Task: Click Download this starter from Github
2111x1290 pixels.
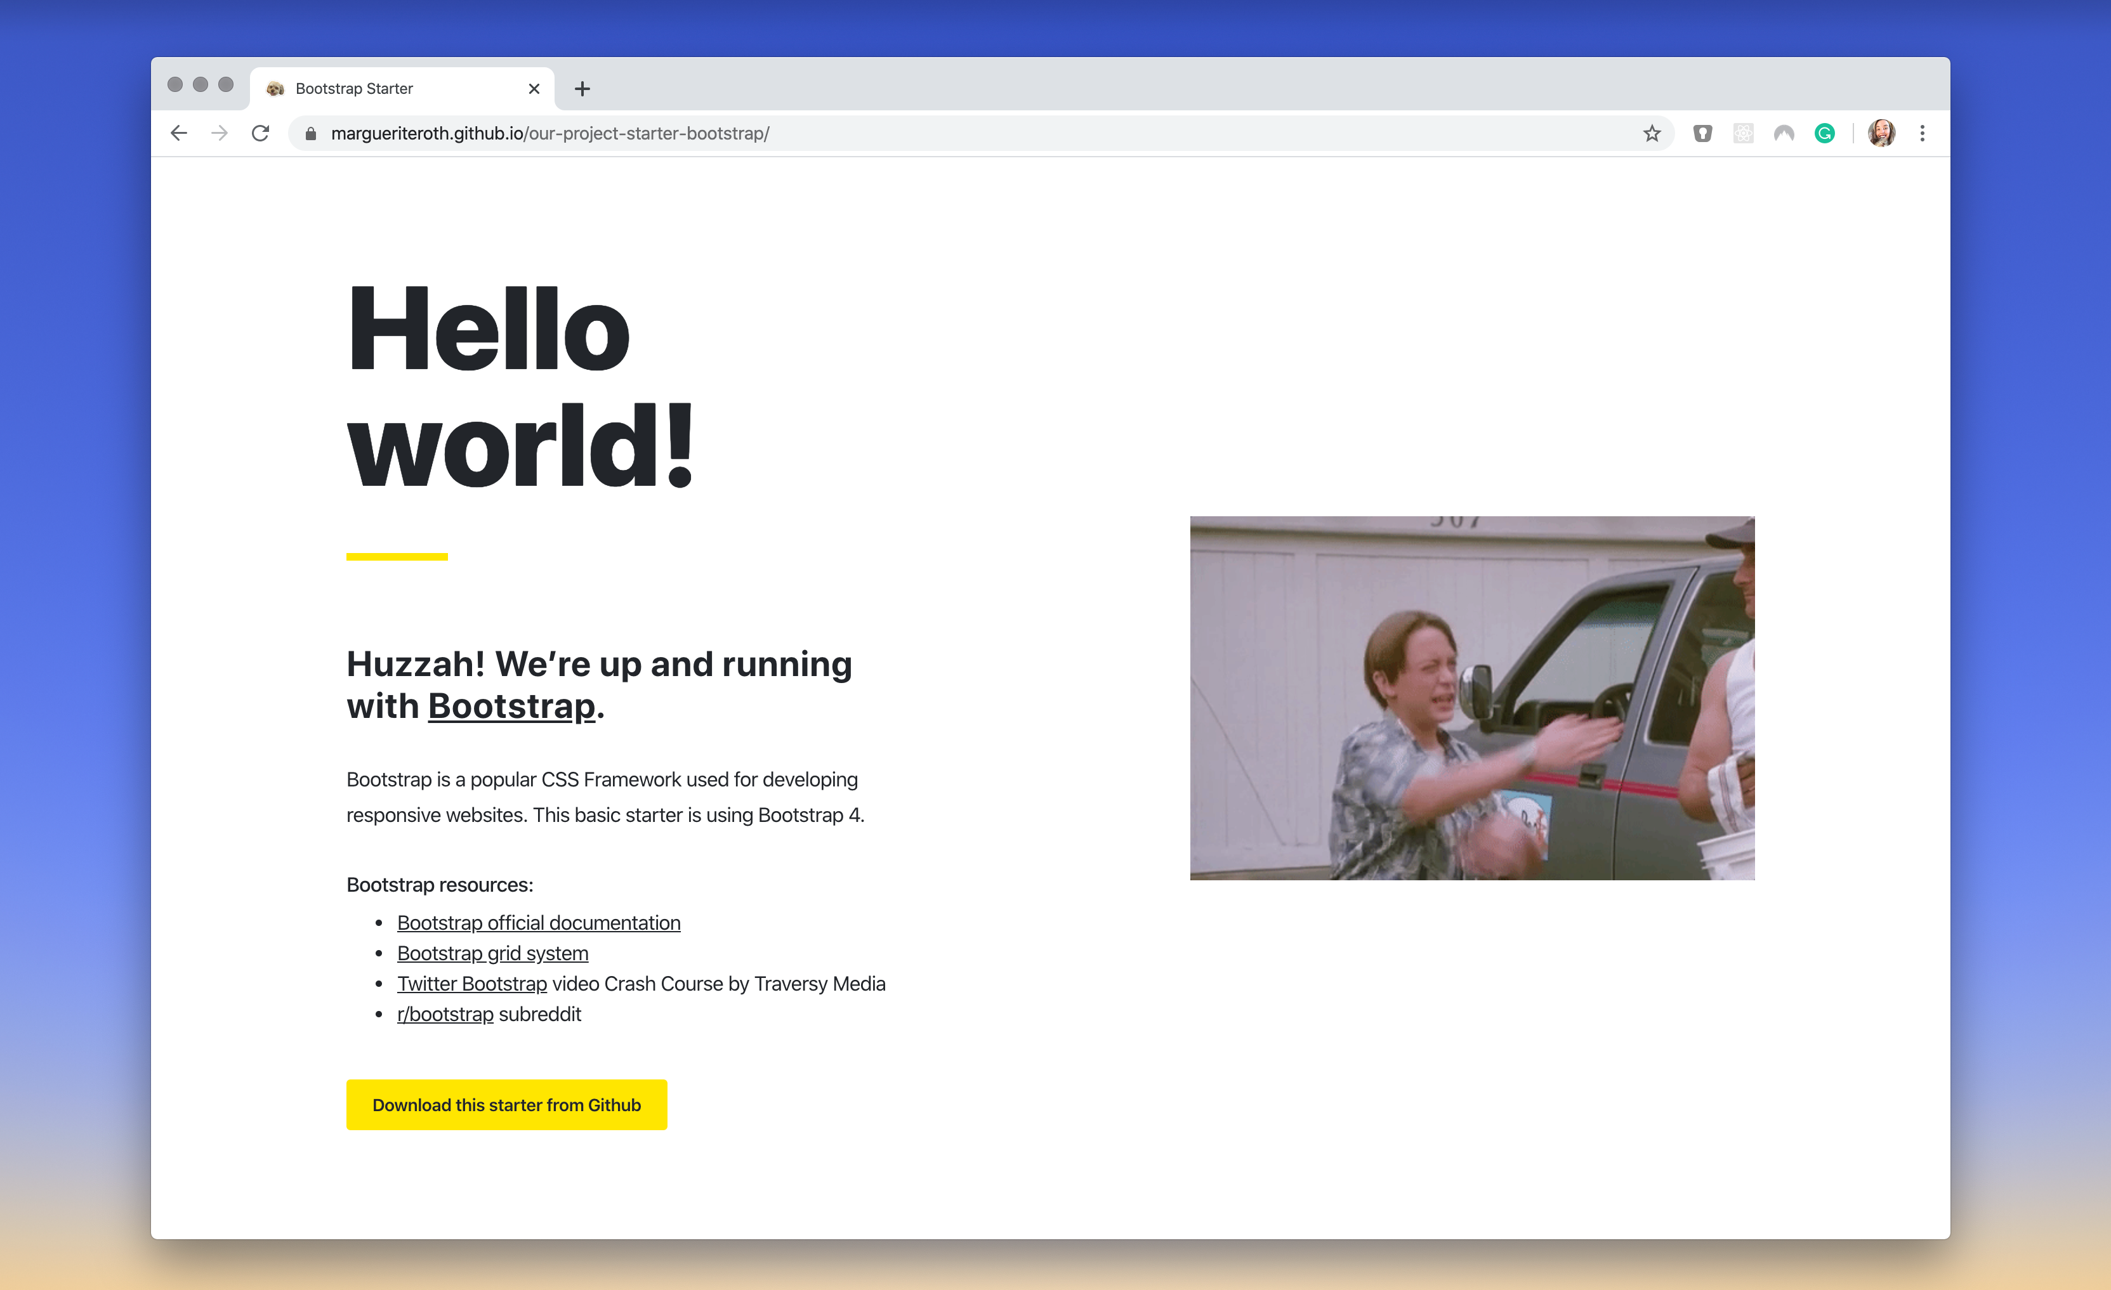Action: click(x=506, y=1105)
